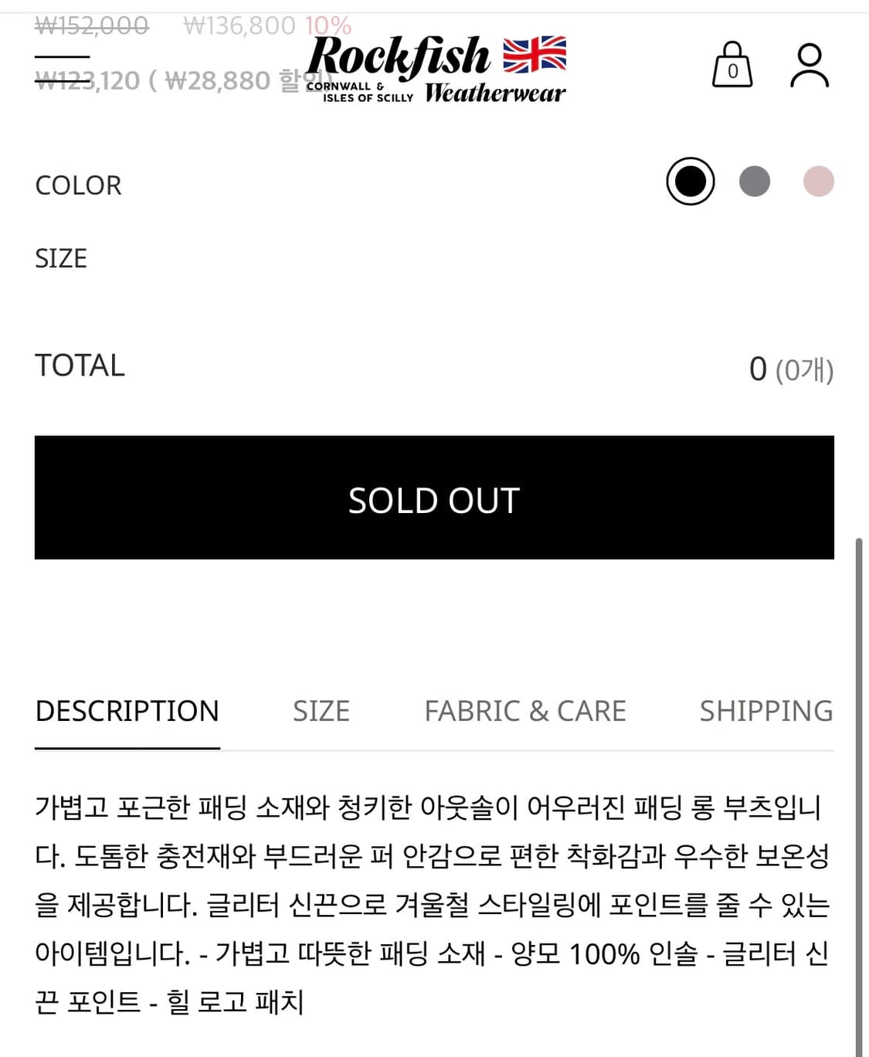Screen dimensions: 869x1057
Task: Select the DESCRIPTION tab
Action: point(127,711)
